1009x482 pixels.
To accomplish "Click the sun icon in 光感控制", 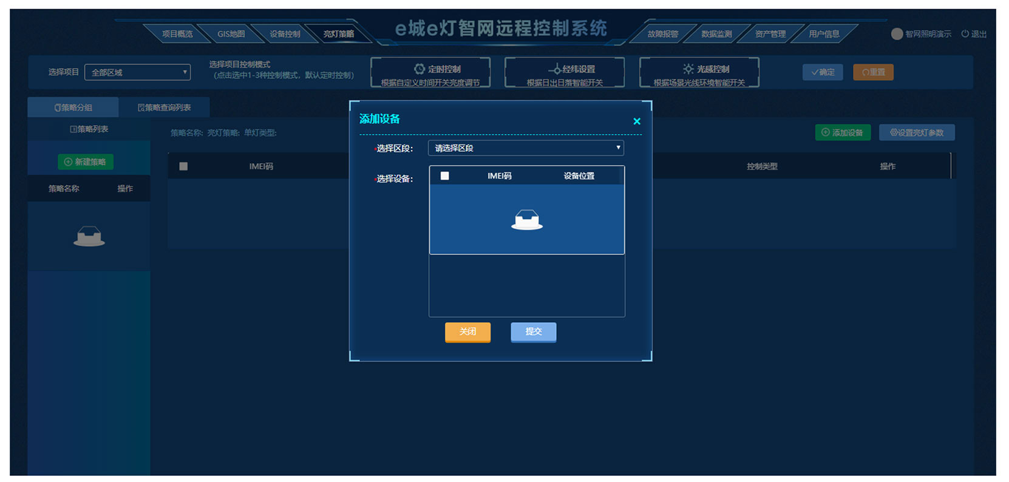I will [688, 69].
